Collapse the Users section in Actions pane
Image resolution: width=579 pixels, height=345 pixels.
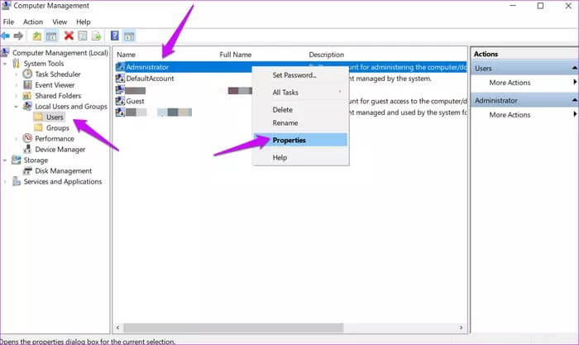tap(575, 69)
